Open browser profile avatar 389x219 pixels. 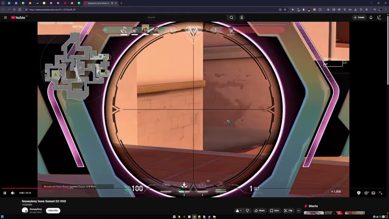coord(380,9)
